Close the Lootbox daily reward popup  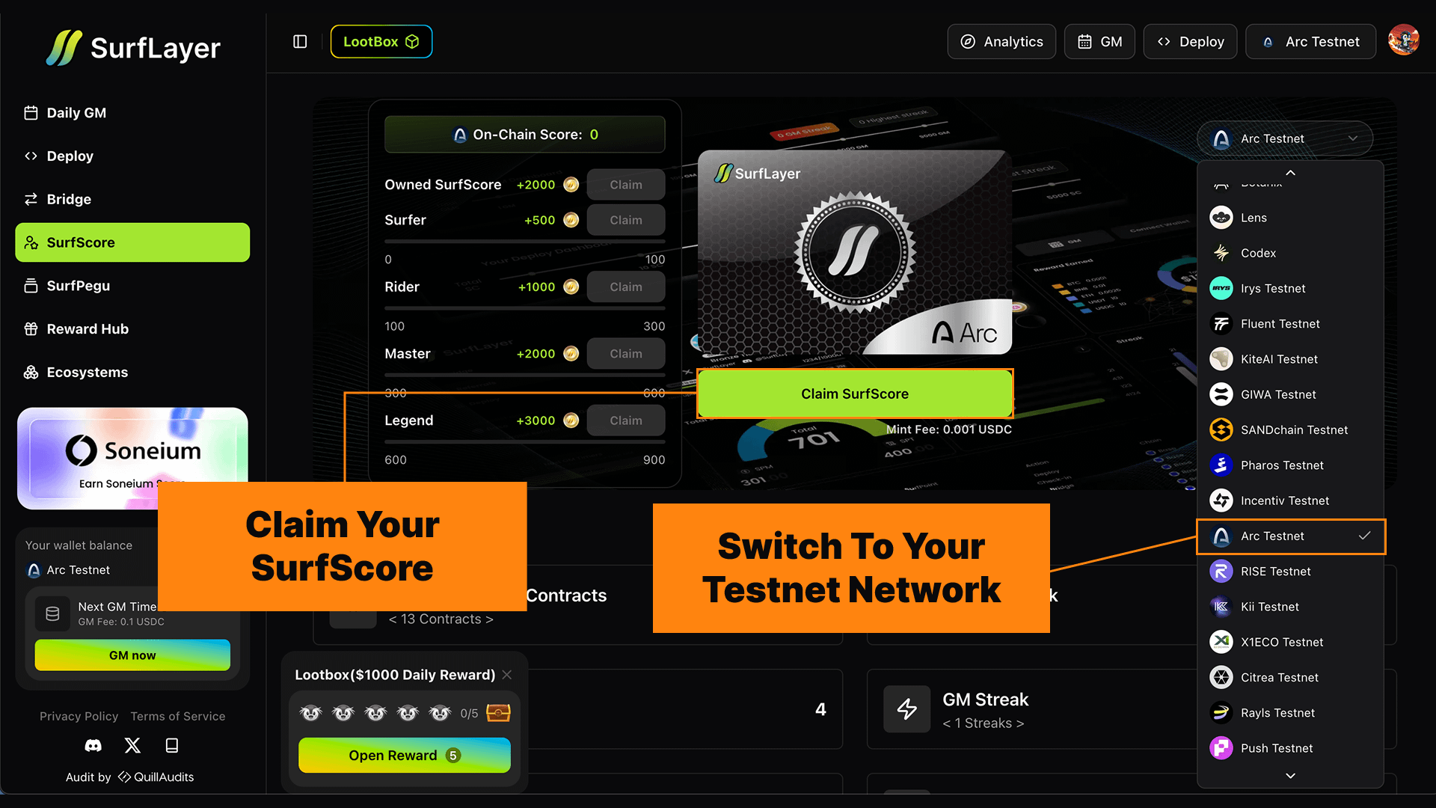click(x=507, y=675)
